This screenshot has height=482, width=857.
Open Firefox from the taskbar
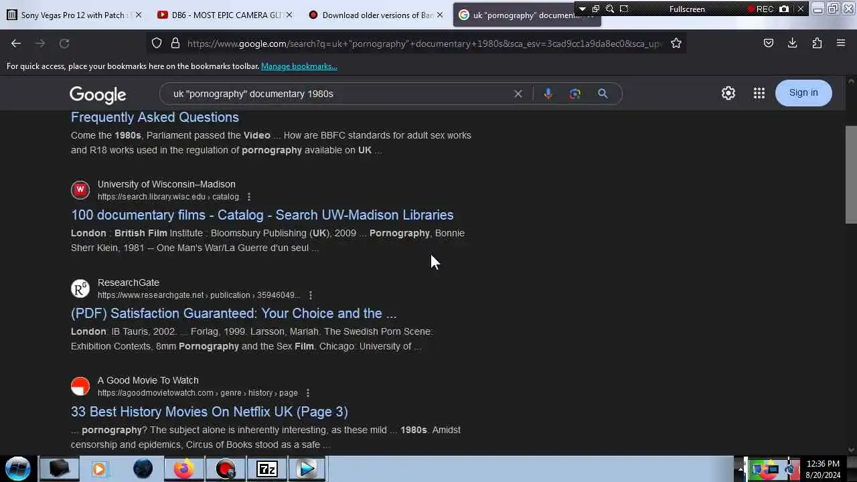tap(183, 469)
